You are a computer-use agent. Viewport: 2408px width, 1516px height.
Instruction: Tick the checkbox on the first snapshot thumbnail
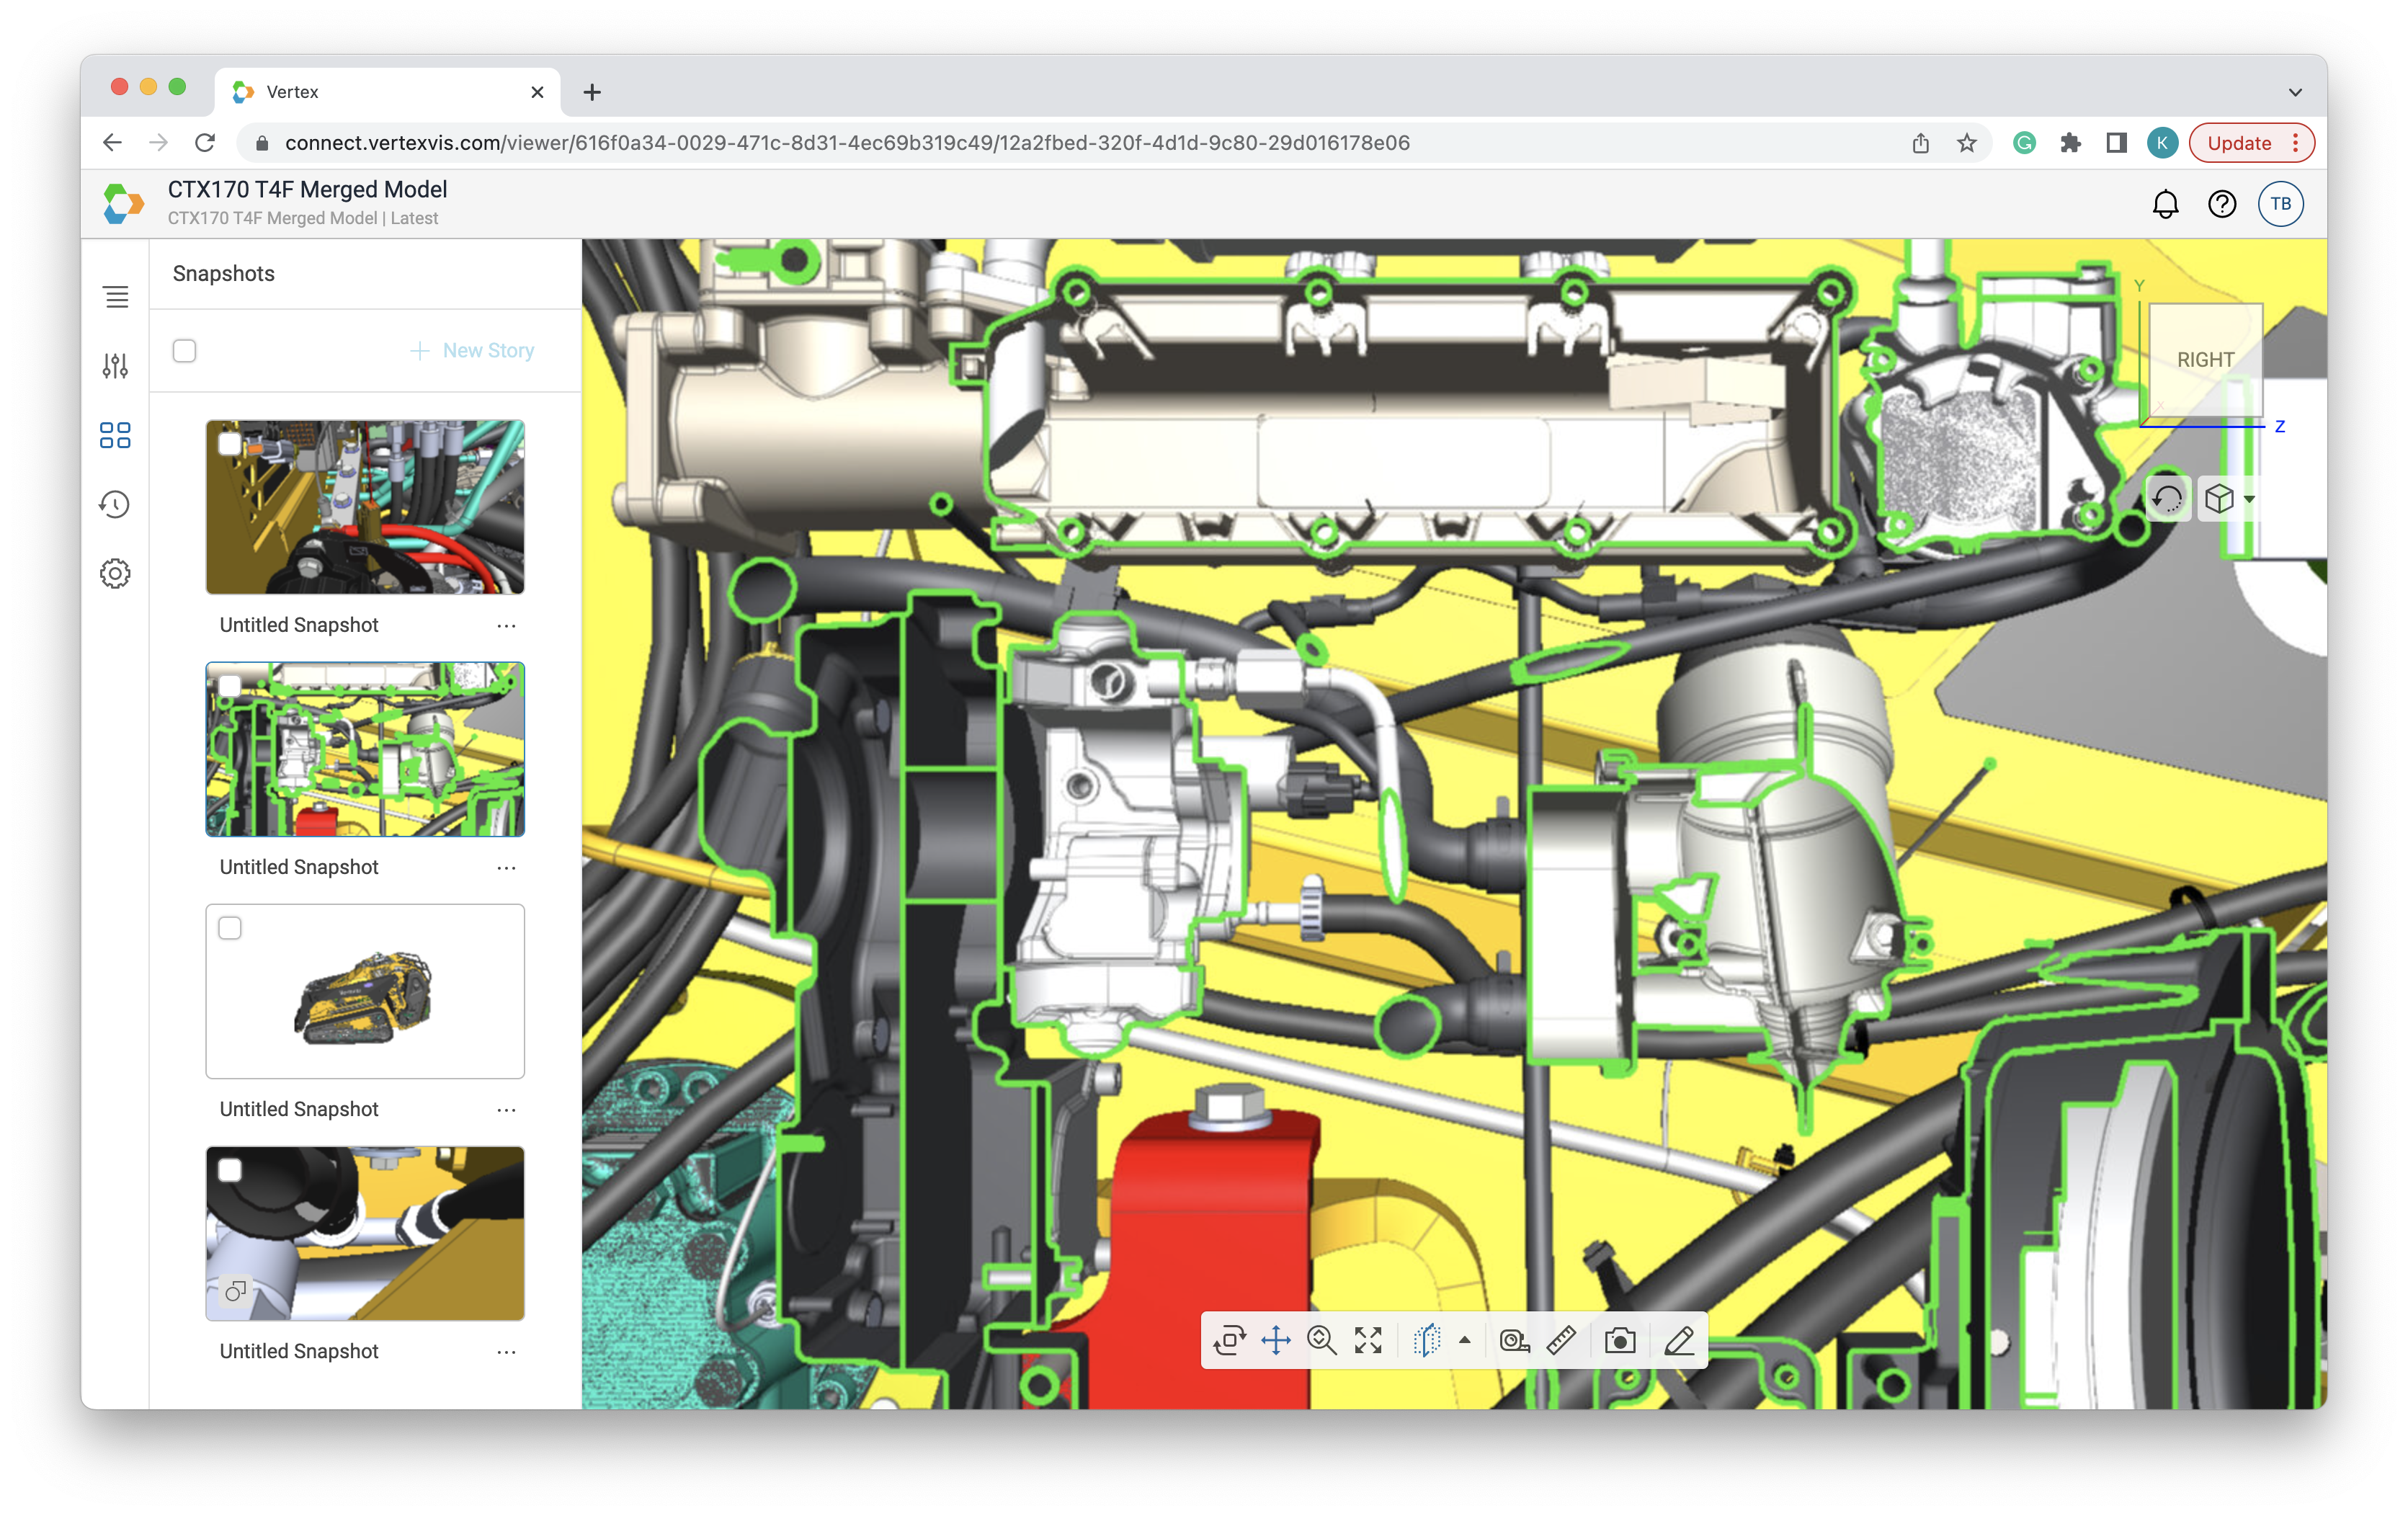(230, 444)
